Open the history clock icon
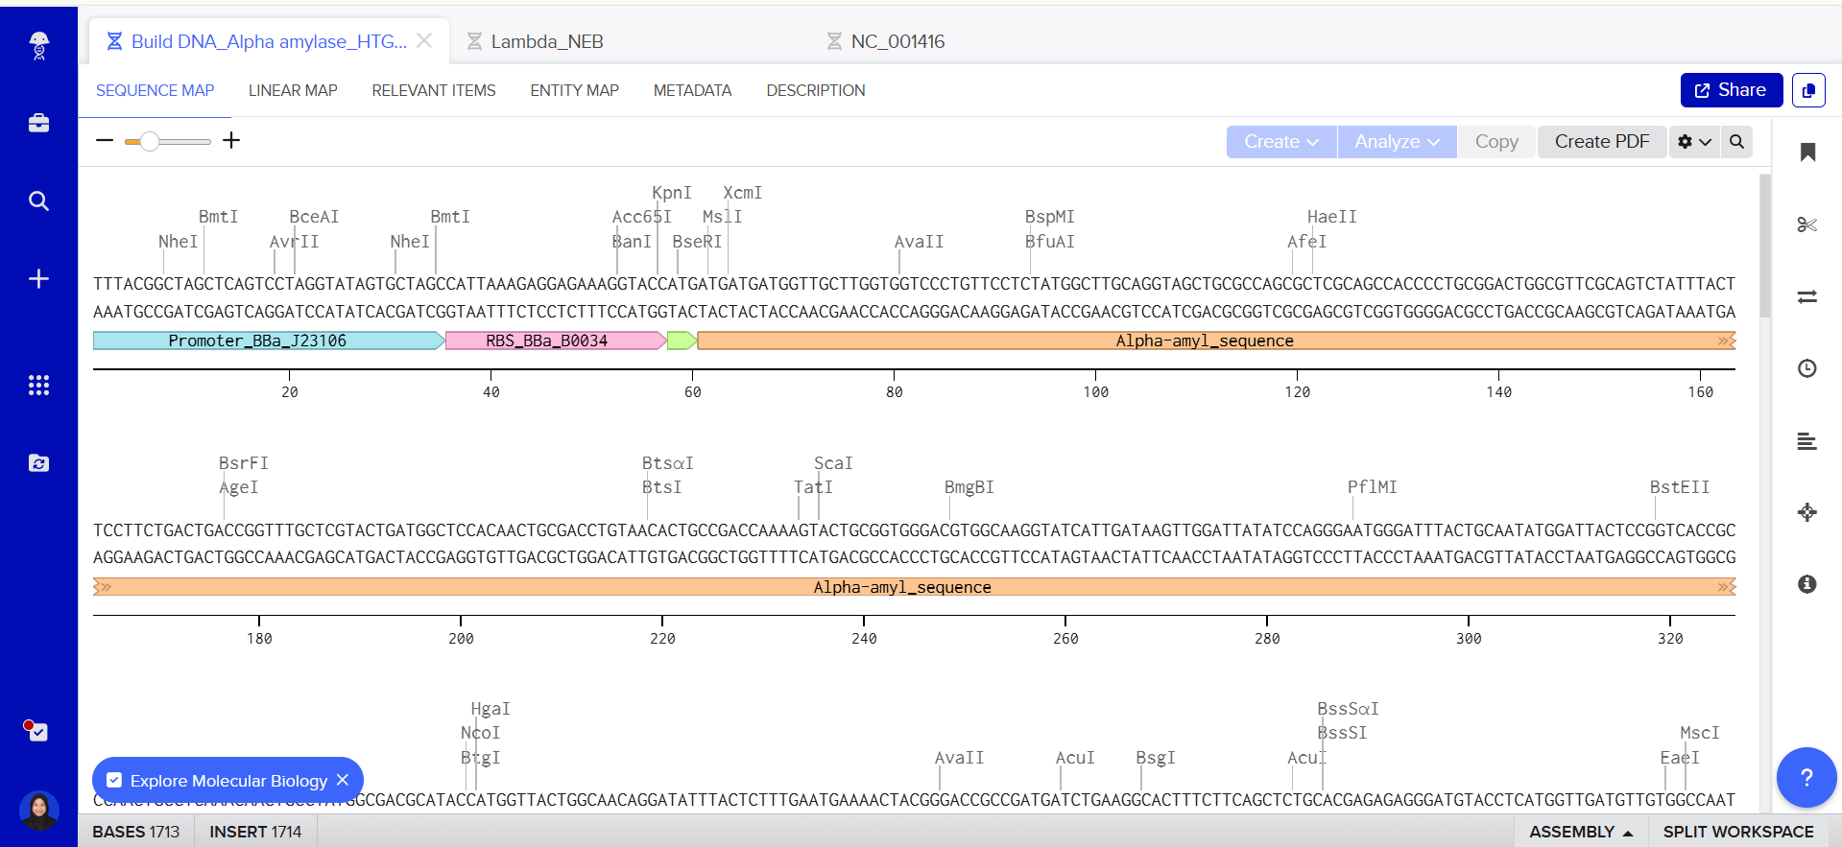Image resolution: width=1842 pixels, height=847 pixels. pos(1806,368)
